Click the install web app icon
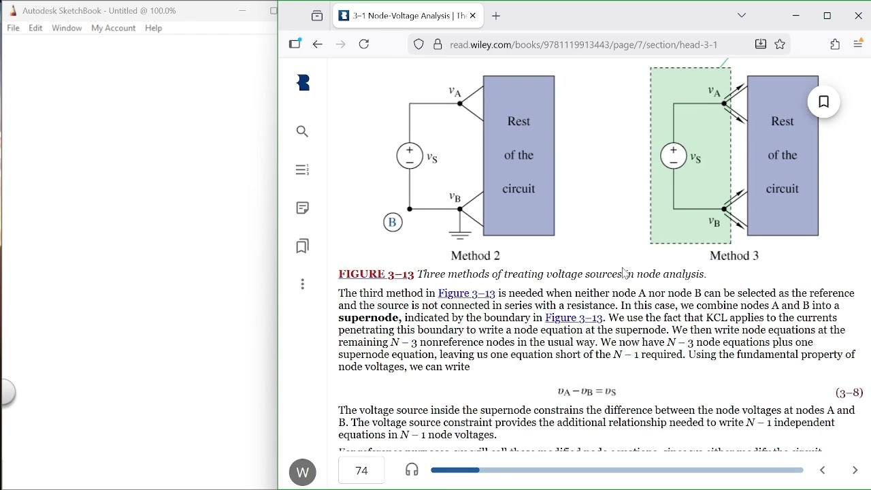 click(x=761, y=44)
